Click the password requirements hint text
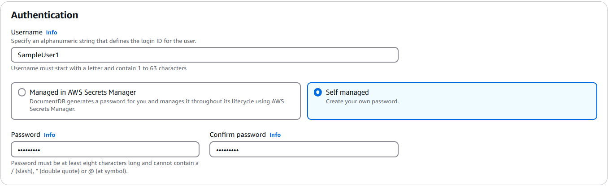This screenshot has height=186, width=608. tap(104, 163)
